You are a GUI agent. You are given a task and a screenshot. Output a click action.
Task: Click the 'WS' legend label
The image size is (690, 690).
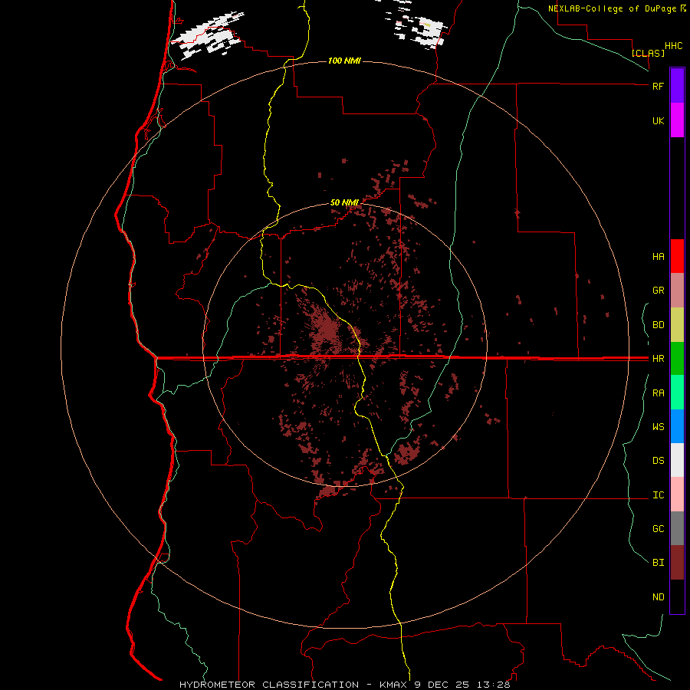pos(658,427)
